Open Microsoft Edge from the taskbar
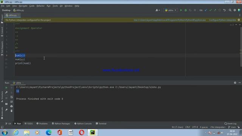This screenshot has height=136, width=242. pos(49,133)
